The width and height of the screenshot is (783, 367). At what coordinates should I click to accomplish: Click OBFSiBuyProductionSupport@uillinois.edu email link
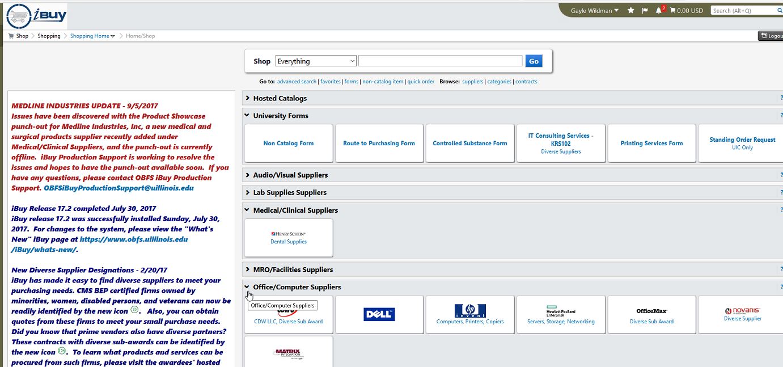pos(118,188)
